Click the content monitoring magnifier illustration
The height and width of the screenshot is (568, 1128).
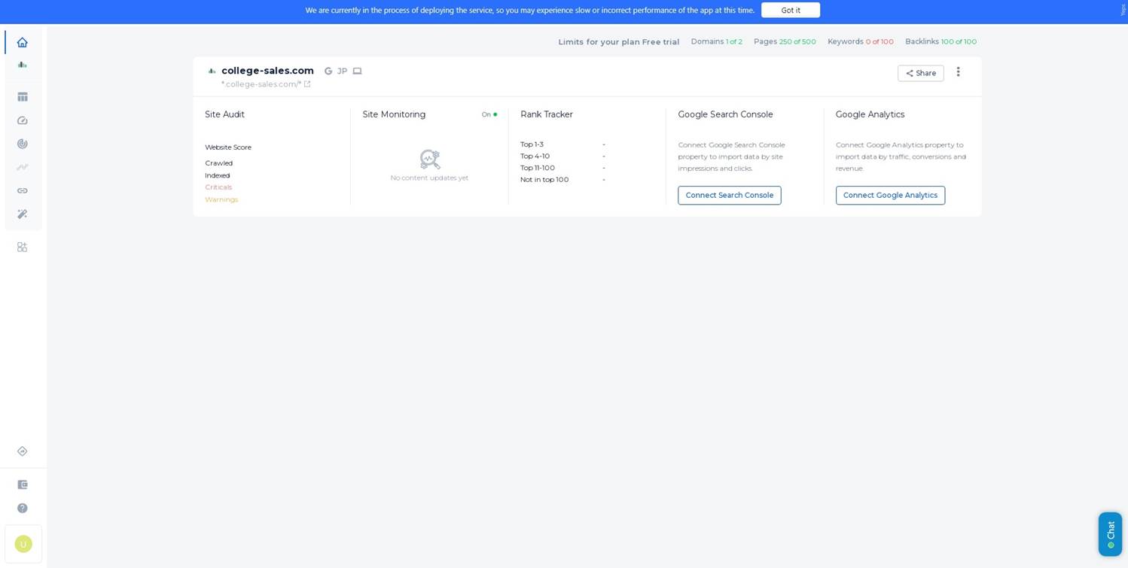pos(430,159)
